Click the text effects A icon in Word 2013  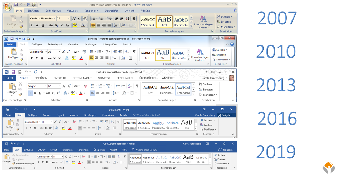[x=66, y=93]
